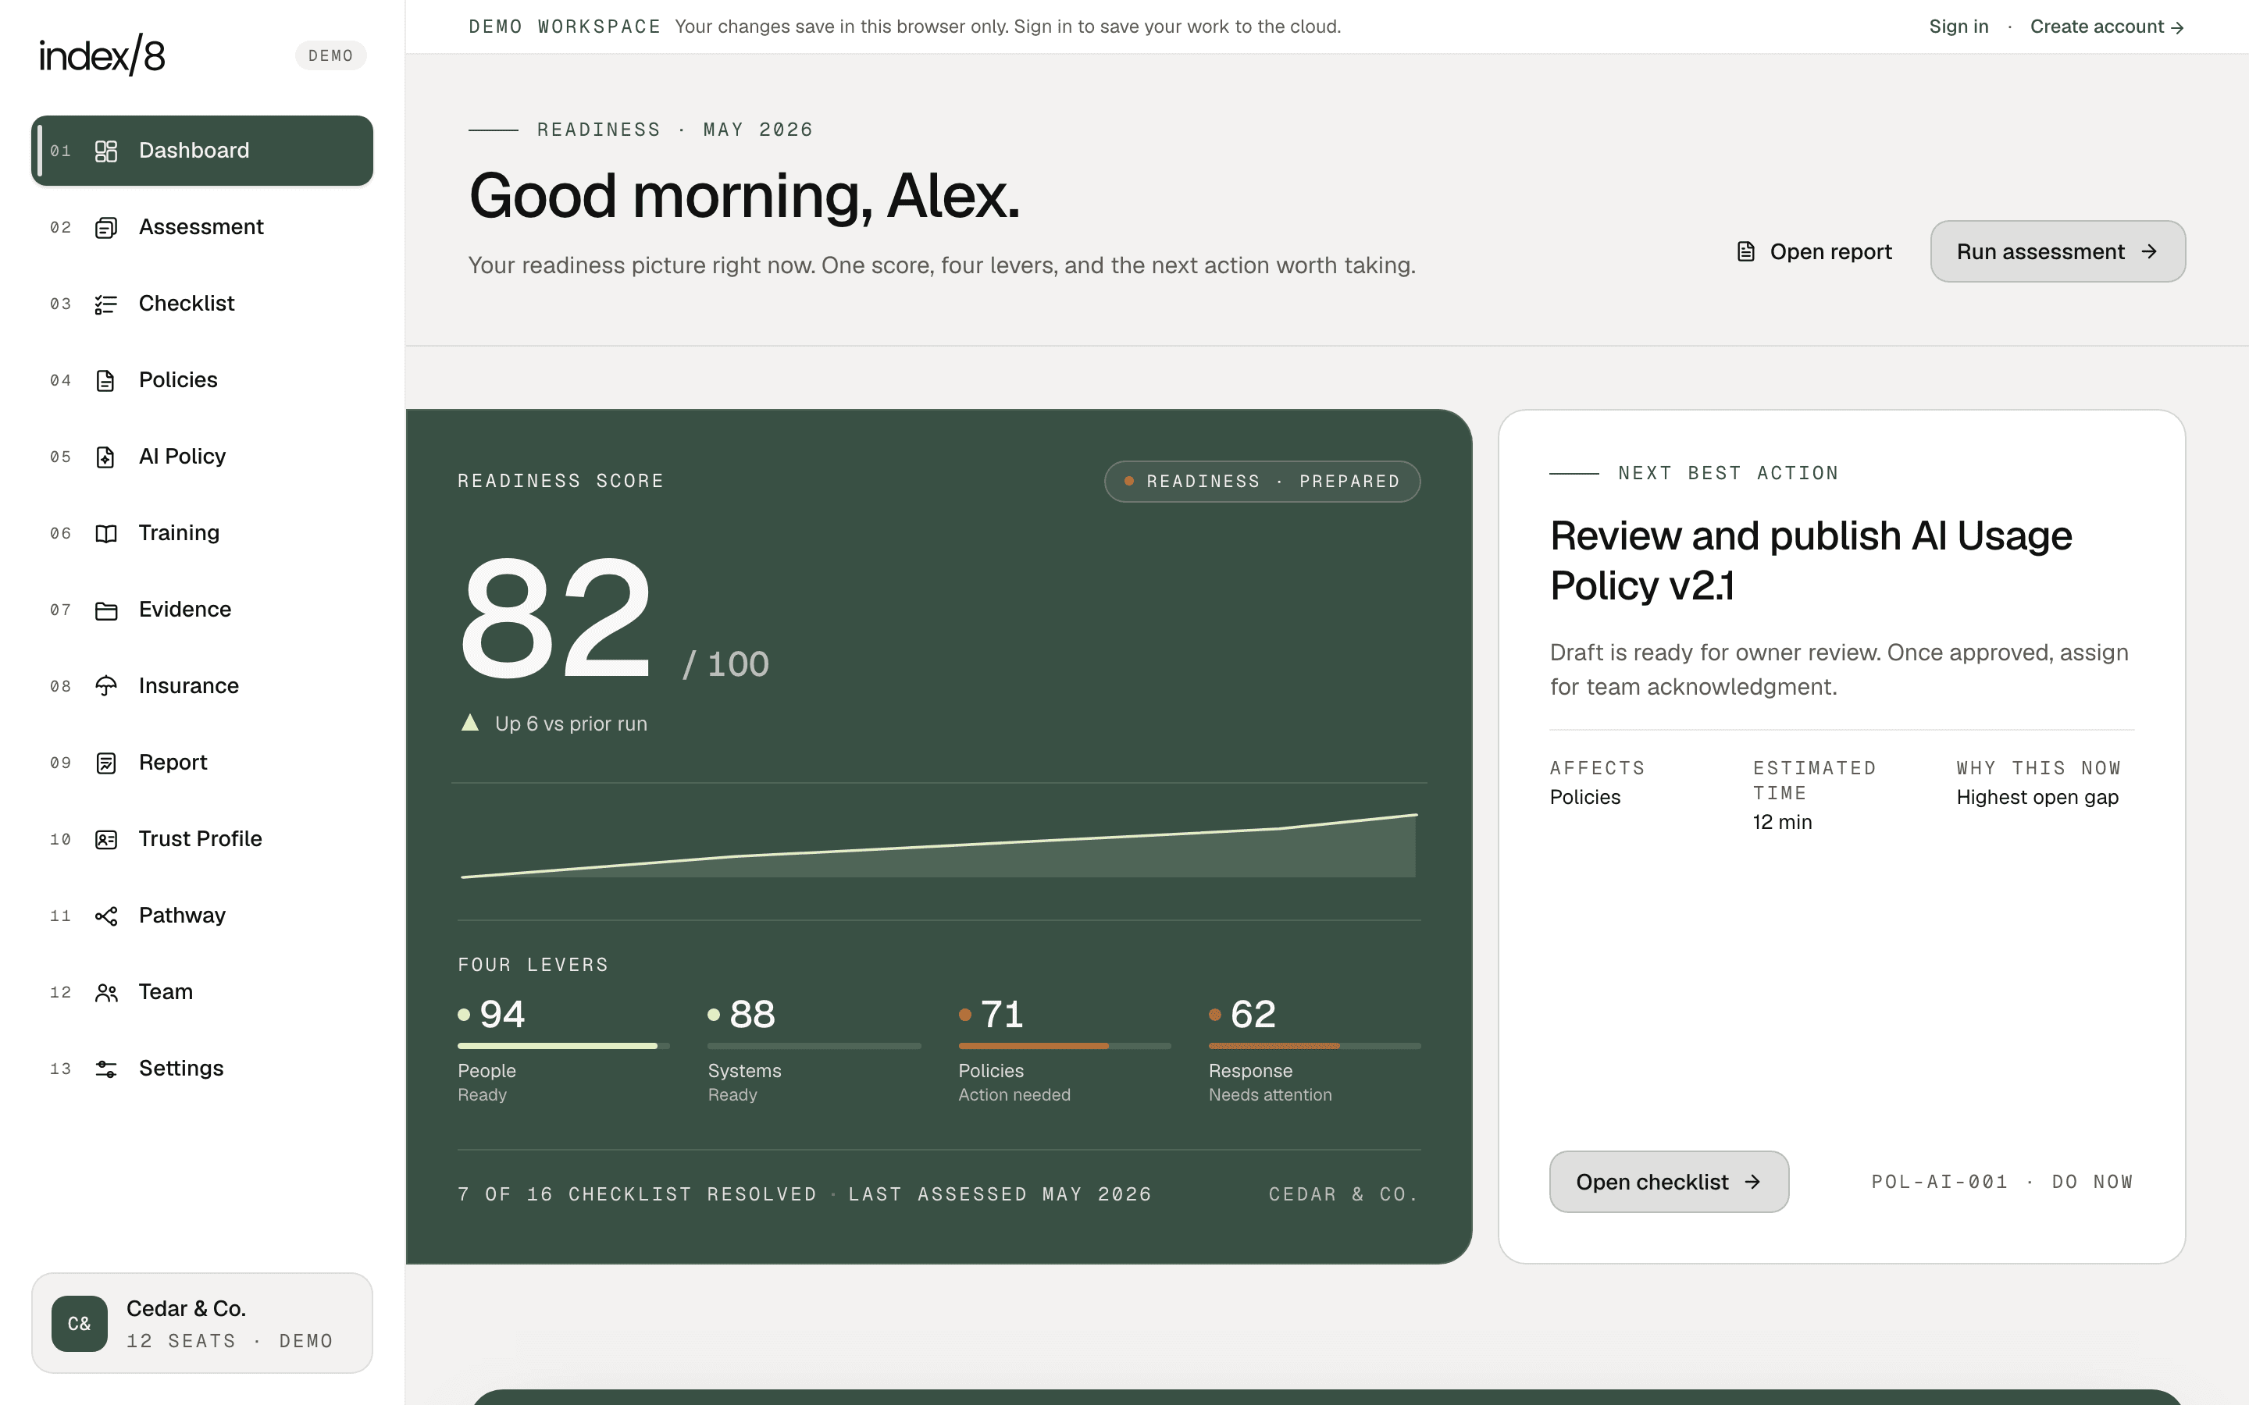Click the up-triangle trend indicator
Image resolution: width=2249 pixels, height=1405 pixels.
[x=470, y=723]
